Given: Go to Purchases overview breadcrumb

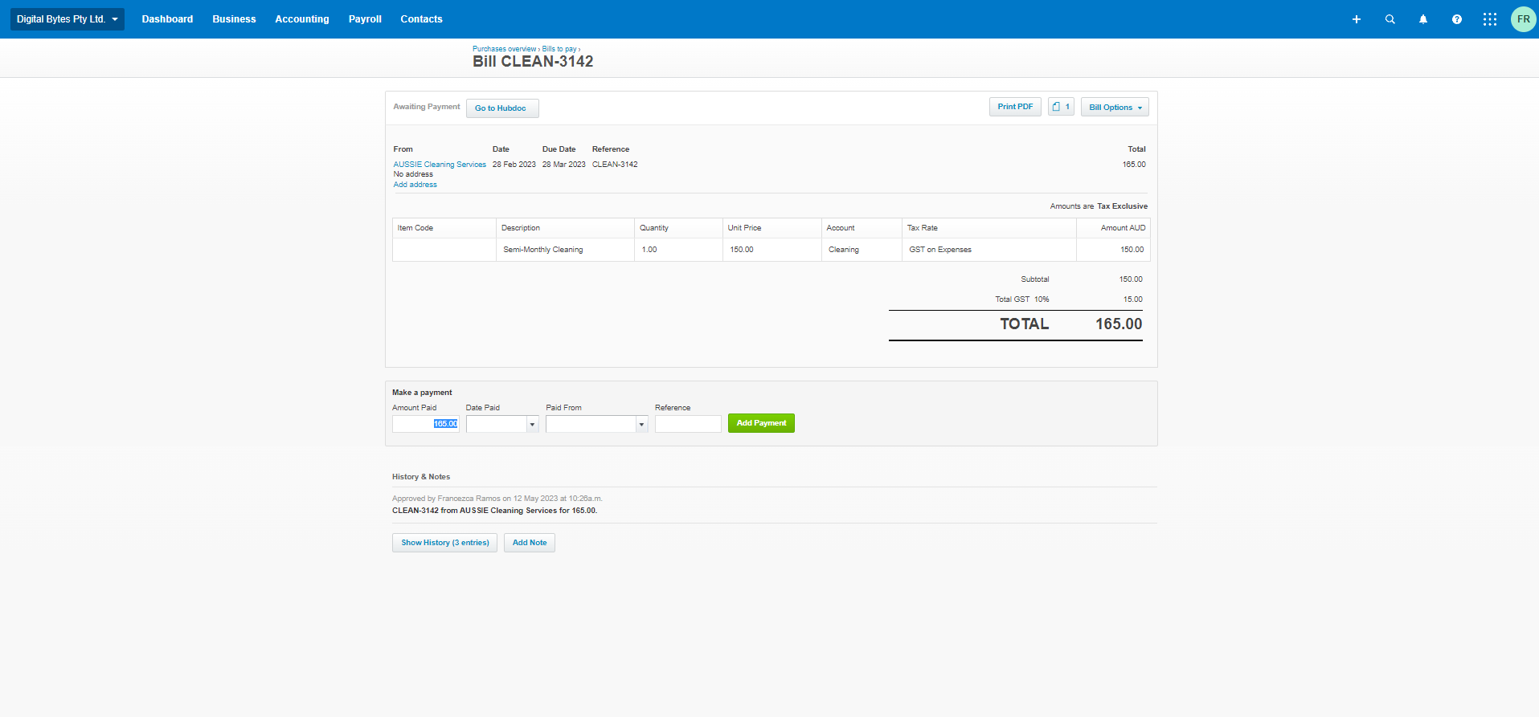Looking at the screenshot, I should pos(504,49).
